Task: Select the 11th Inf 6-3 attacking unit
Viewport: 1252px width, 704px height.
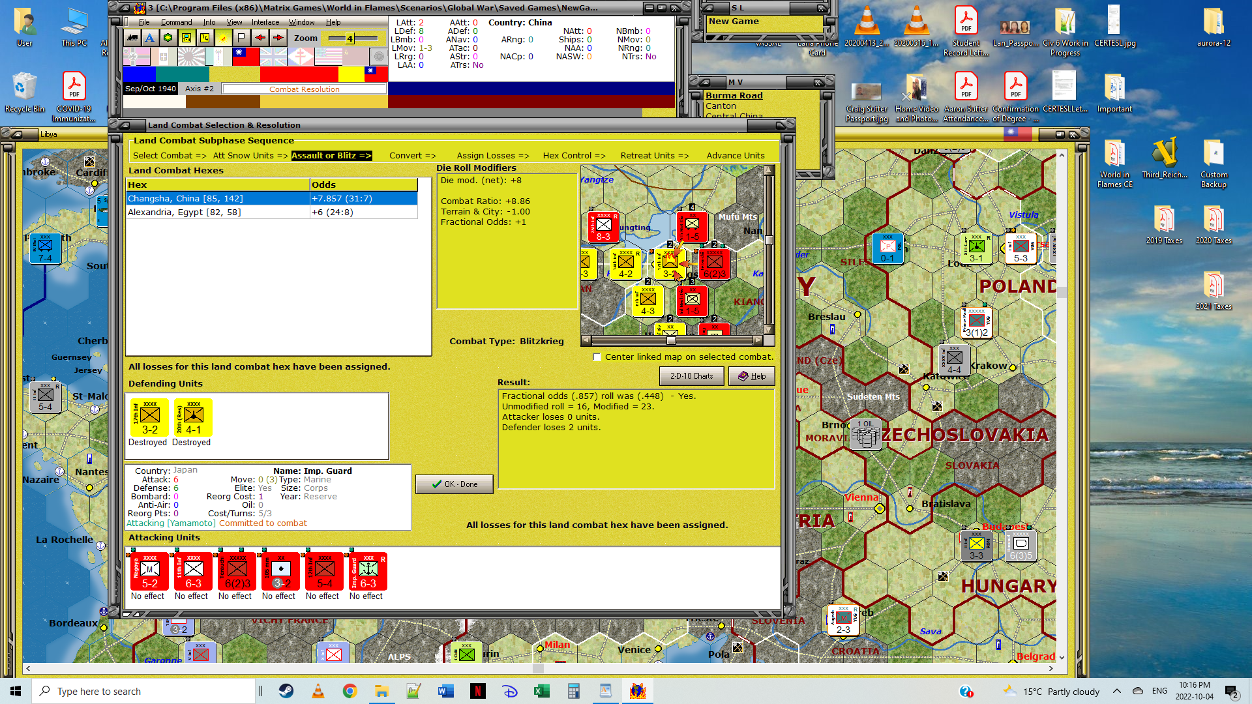Action: [x=193, y=572]
